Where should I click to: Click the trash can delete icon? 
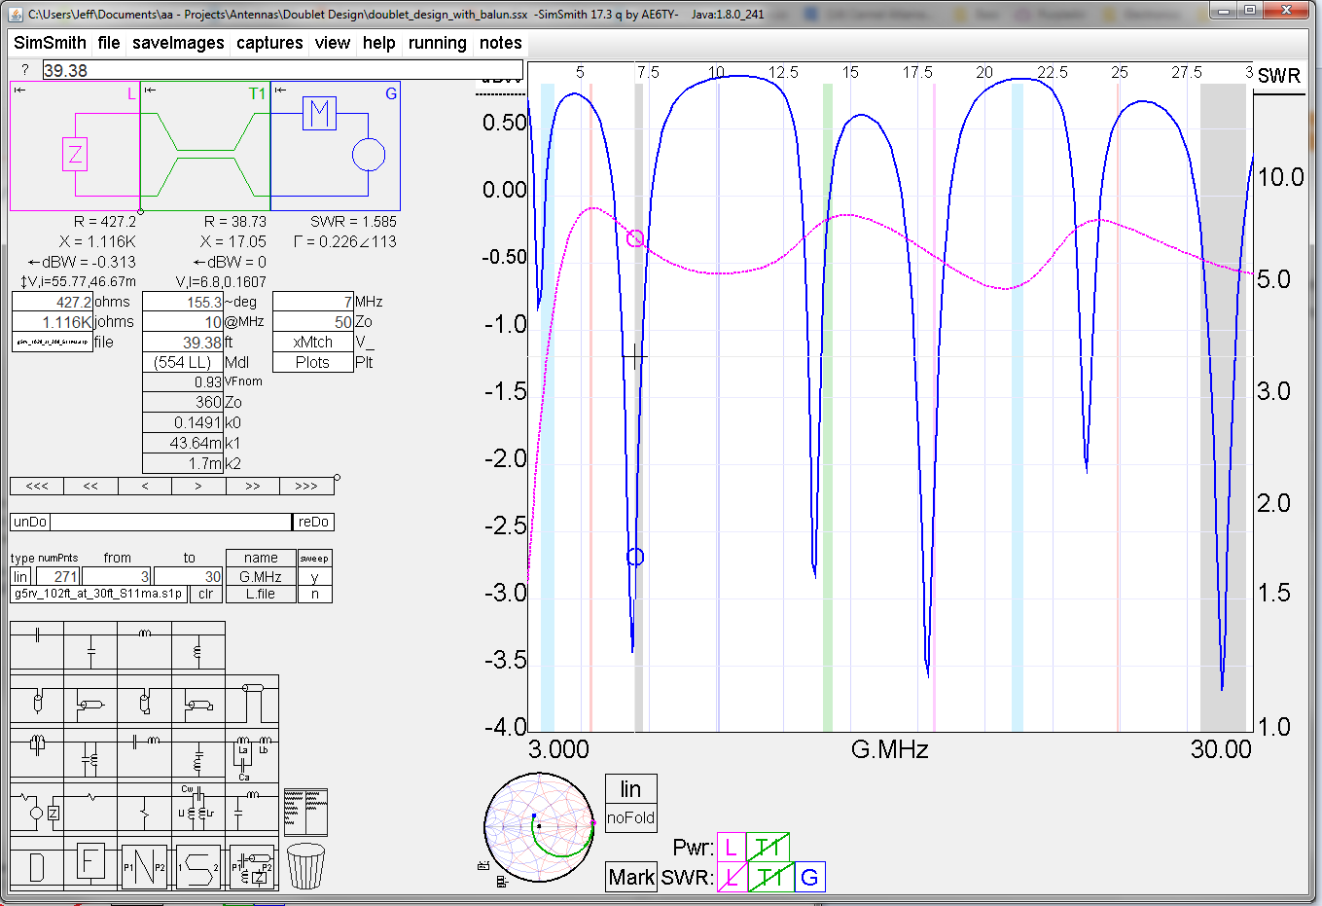[306, 865]
